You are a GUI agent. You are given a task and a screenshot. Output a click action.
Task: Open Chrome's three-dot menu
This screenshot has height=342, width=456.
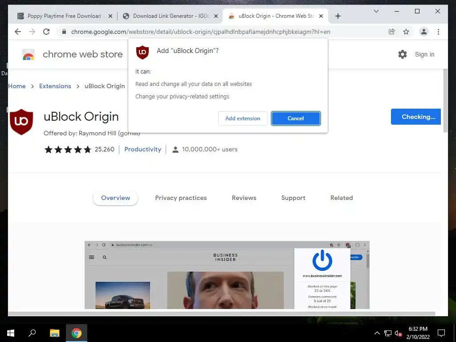pos(438,32)
